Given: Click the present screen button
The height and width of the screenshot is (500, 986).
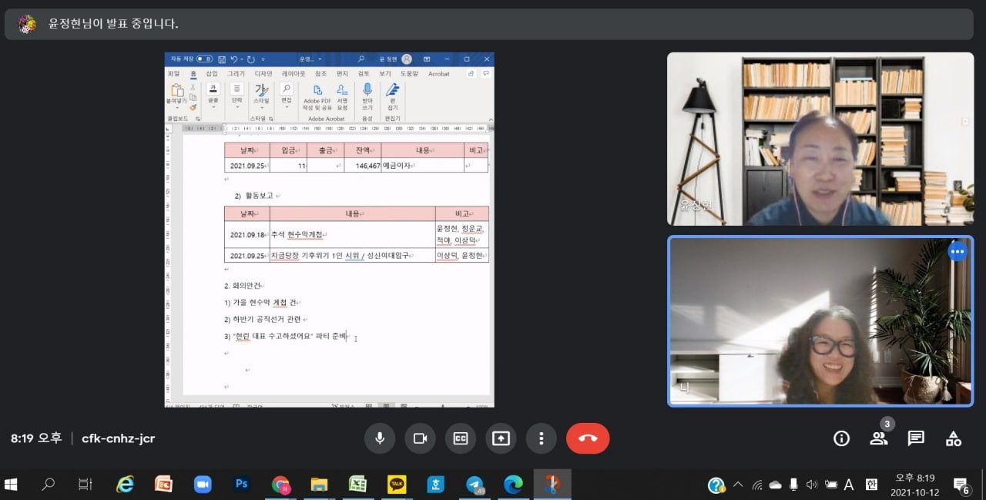Looking at the screenshot, I should point(501,438).
